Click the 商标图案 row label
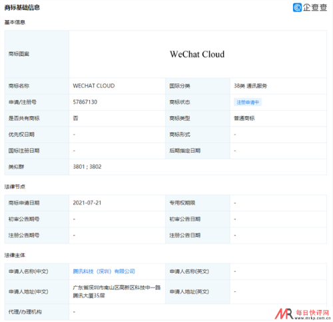This screenshot has width=333, height=322. [19, 54]
